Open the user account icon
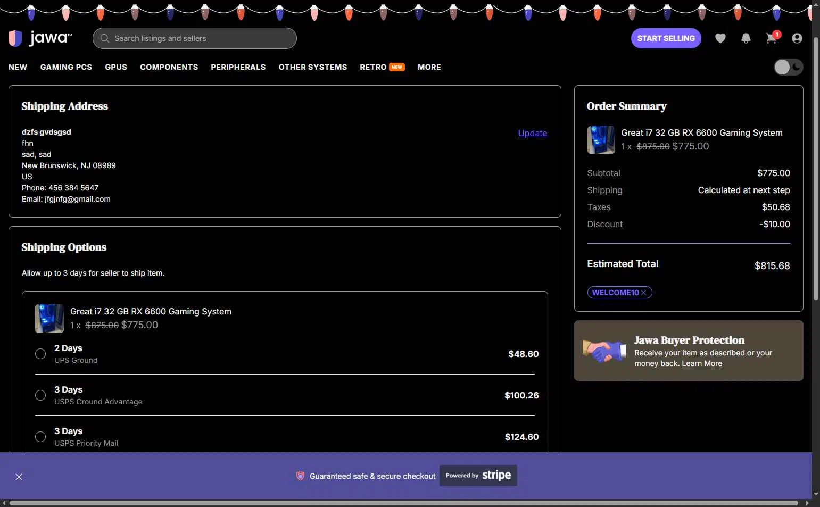 (x=797, y=38)
